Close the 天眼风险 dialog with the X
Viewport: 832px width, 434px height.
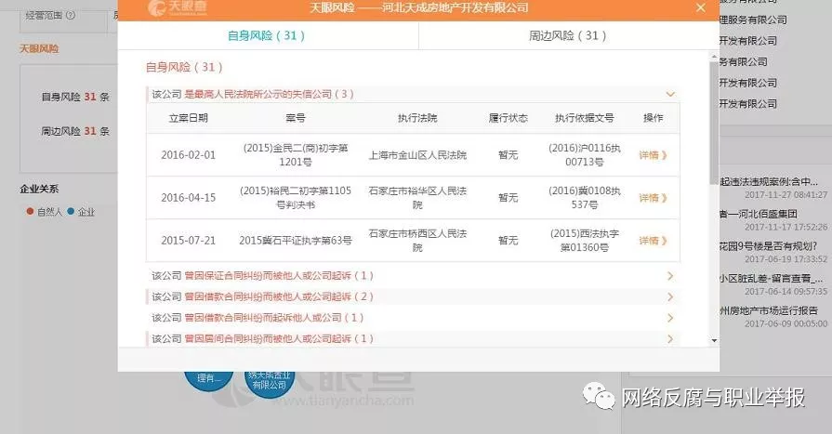[x=700, y=7]
